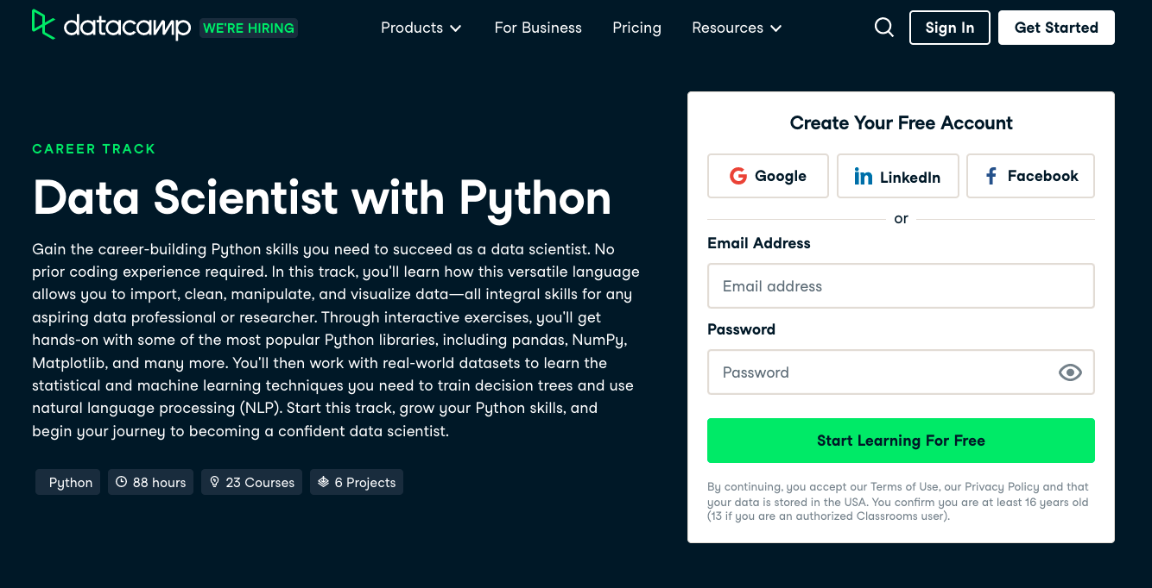Open the For Business page
Image resolution: width=1152 pixels, height=588 pixels.
click(538, 28)
